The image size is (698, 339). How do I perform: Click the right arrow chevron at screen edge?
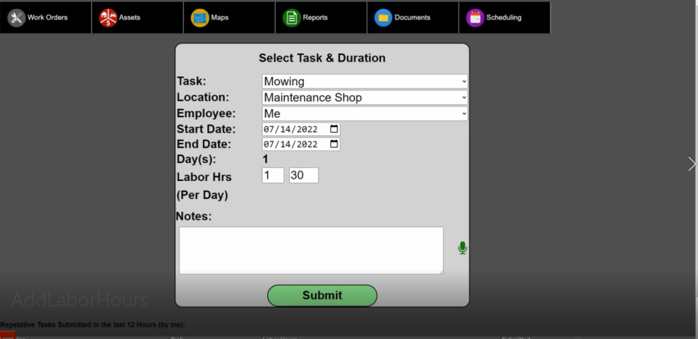692,164
